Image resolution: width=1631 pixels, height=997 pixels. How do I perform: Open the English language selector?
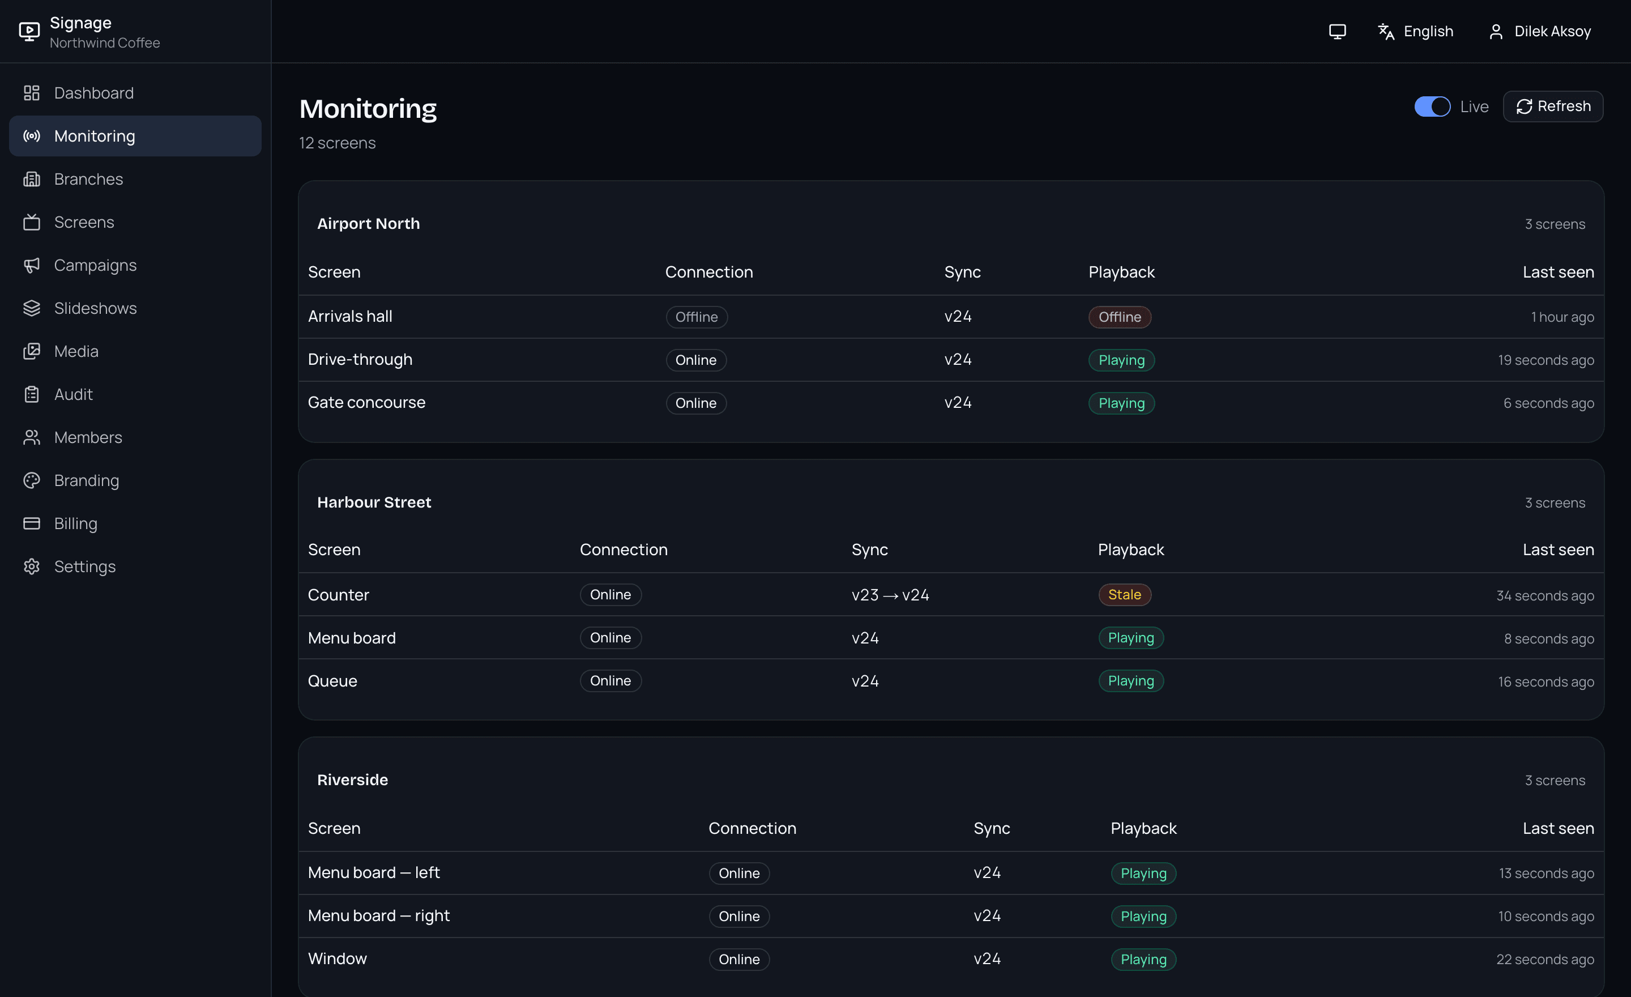point(1415,31)
